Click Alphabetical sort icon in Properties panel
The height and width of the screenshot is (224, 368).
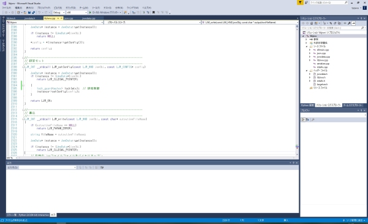click(307, 120)
